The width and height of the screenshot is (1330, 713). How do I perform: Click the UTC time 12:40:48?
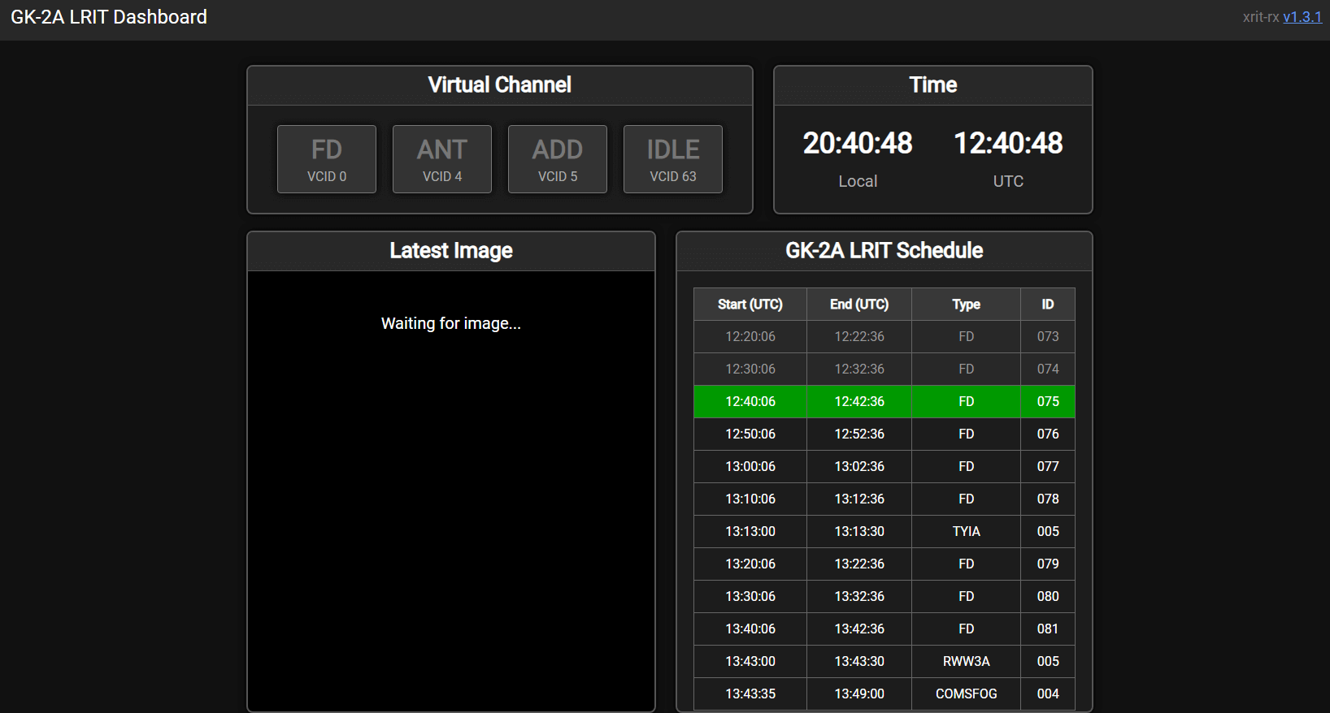1008,143
